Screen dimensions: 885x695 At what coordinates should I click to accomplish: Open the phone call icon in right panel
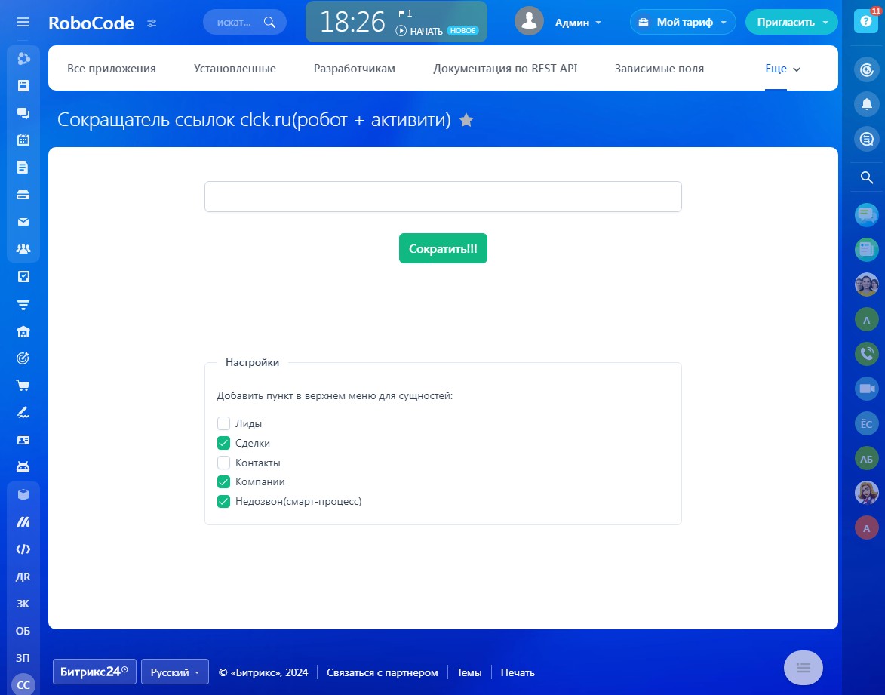pyautogui.click(x=866, y=354)
